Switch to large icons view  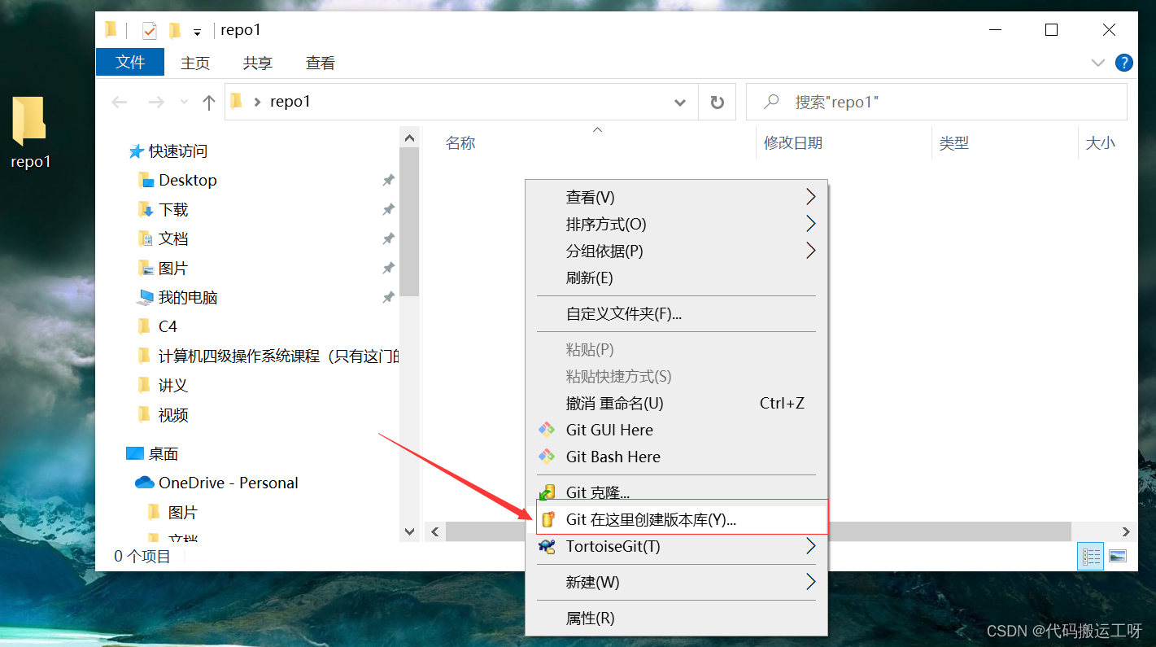coord(1118,556)
